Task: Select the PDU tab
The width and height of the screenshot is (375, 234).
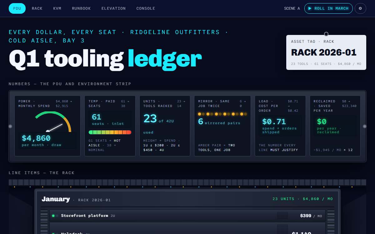Action: (17, 8)
